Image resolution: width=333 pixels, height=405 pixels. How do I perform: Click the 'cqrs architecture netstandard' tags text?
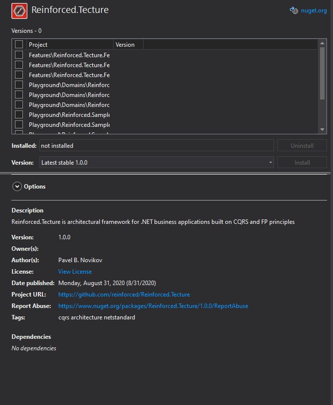click(97, 317)
